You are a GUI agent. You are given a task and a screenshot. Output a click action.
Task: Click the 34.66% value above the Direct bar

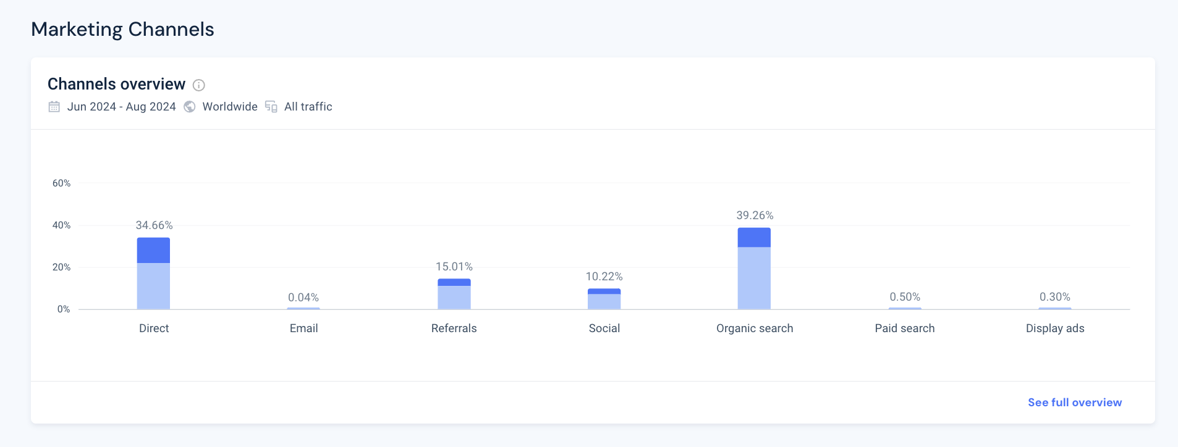point(154,225)
